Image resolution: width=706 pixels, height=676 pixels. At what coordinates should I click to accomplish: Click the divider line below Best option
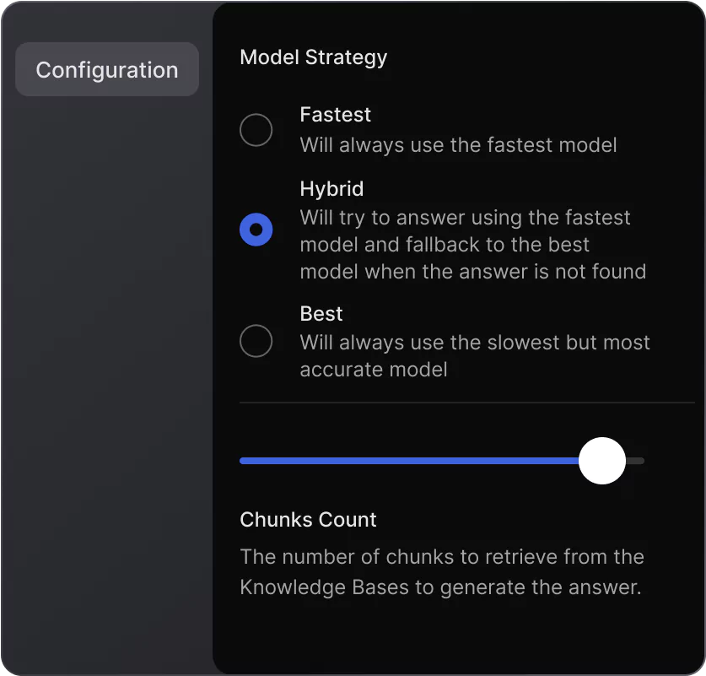(x=466, y=403)
